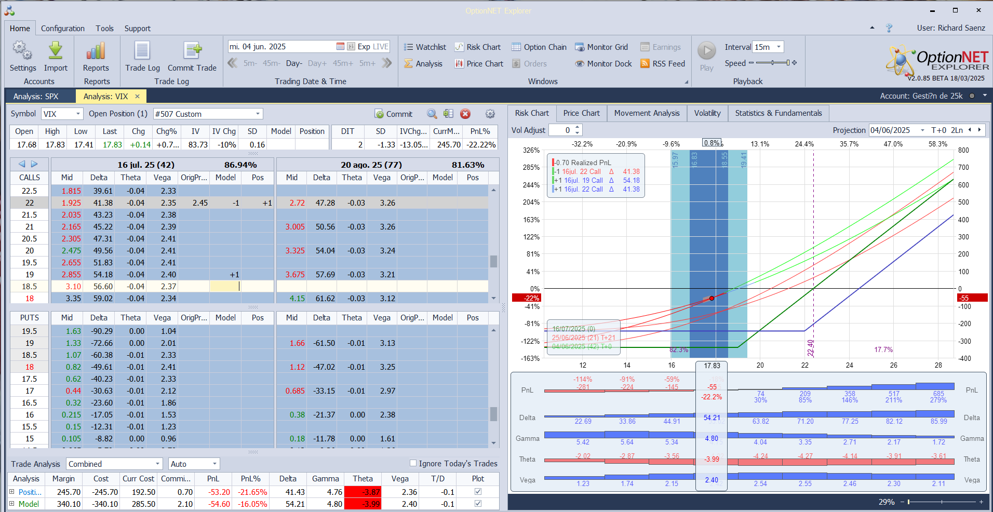The image size is (993, 512).
Task: Open the Home ribbon tab
Action: 20,28
